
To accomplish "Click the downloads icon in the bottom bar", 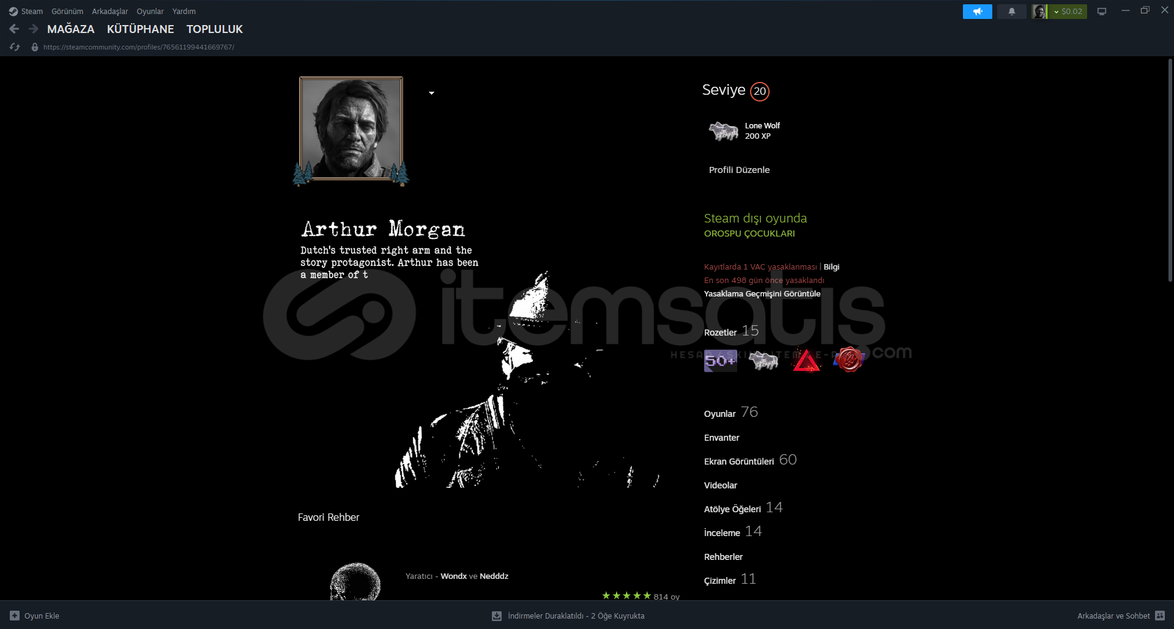I will tap(497, 616).
